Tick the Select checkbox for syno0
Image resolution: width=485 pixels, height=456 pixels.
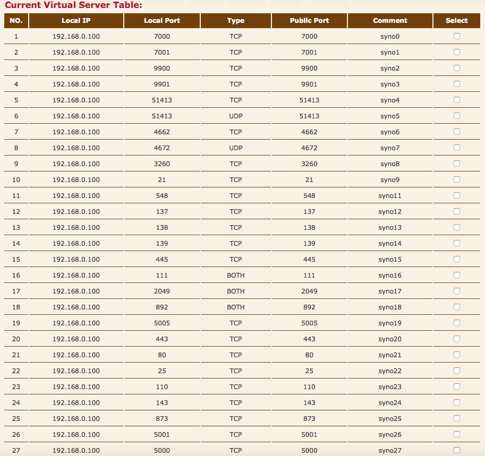[x=456, y=36]
